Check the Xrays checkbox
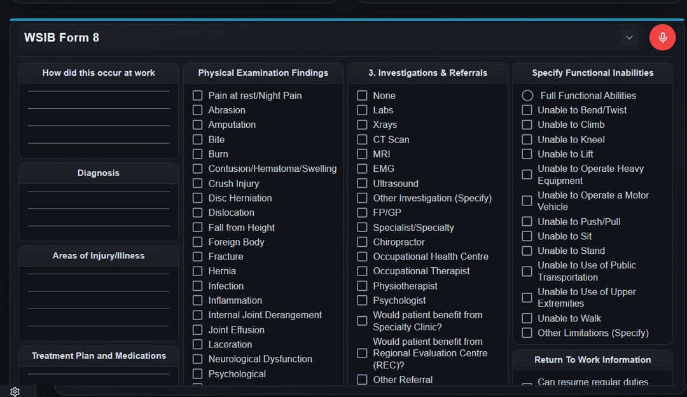Screen dimensions: 687x397 (x=362, y=125)
